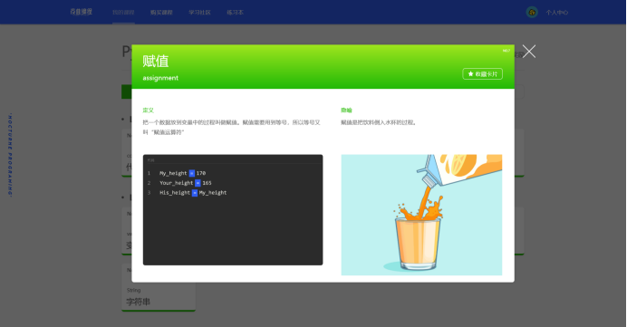This screenshot has width=627, height=327.
Task: Close the 赋值 assignment card popup
Action: pos(528,52)
